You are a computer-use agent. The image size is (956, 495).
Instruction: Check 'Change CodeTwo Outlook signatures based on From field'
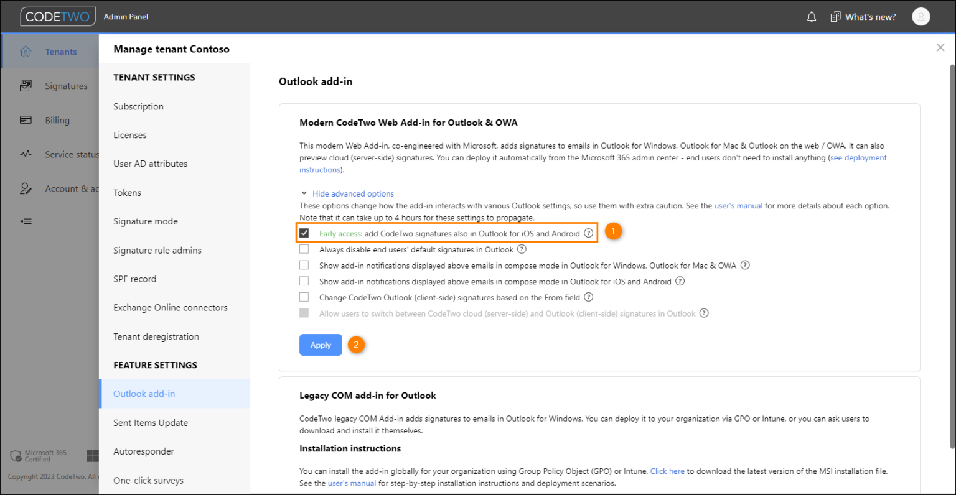304,297
